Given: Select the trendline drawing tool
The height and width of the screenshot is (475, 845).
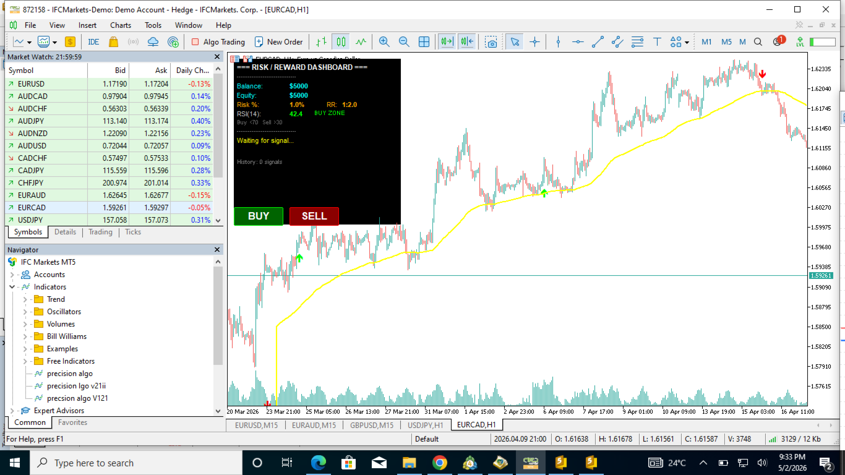Looking at the screenshot, I should pyautogui.click(x=598, y=42).
